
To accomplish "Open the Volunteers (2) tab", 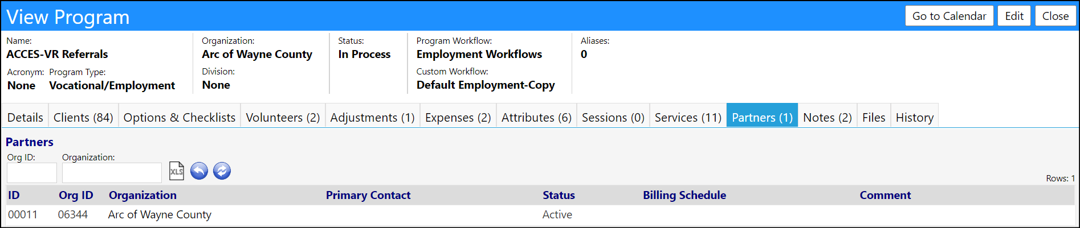I will tap(283, 117).
